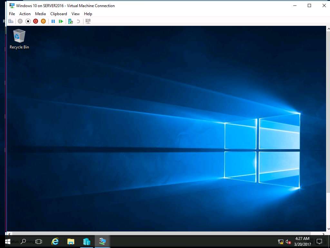Screen dimensions: 330x248
Task: Click the vertical scrollbar up arrow
Action: click(328, 28)
